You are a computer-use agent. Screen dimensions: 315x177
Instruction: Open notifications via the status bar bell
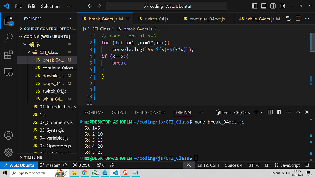pyautogui.click(x=307, y=165)
